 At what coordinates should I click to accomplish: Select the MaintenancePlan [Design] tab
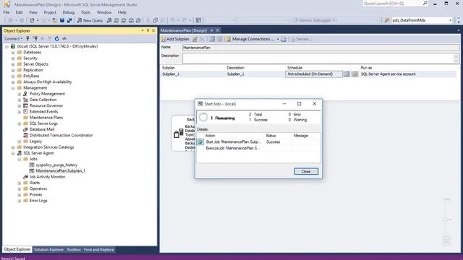pos(184,30)
